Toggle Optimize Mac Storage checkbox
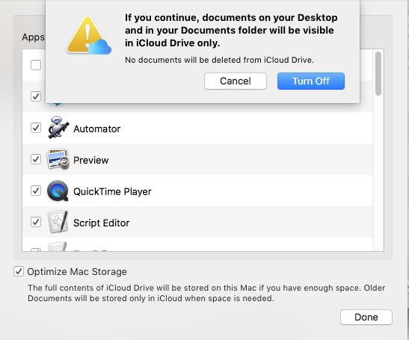Image resolution: width=409 pixels, height=340 pixels. [x=19, y=271]
